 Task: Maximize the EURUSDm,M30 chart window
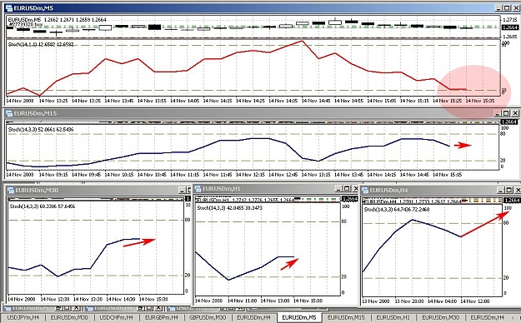[189, 190]
